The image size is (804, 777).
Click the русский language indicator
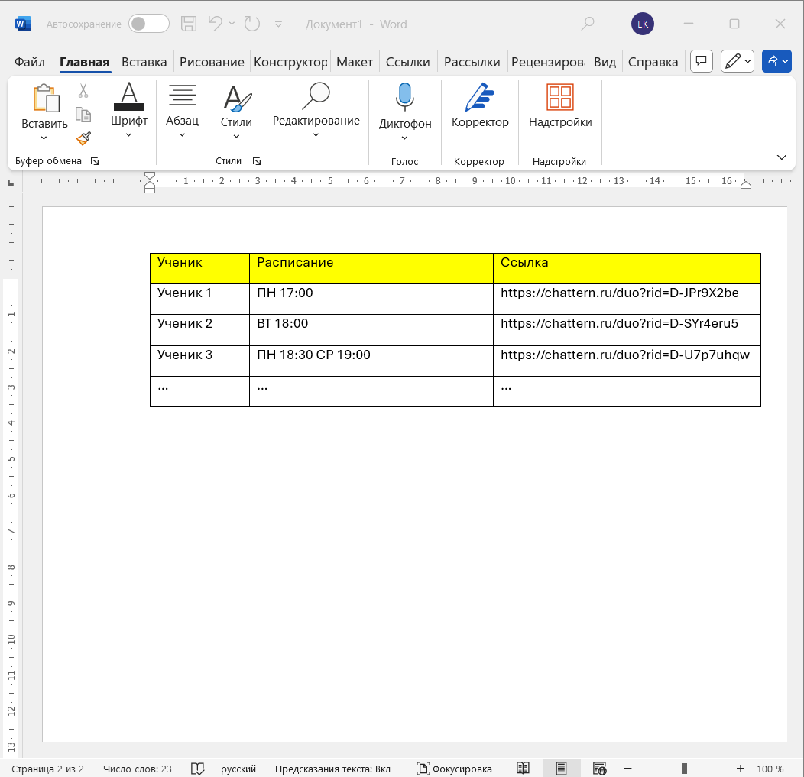click(238, 769)
